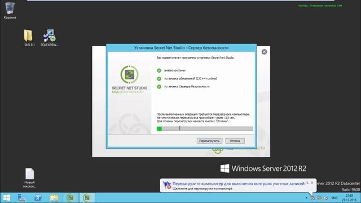Click the installer title bar Установка Secret Net Studio
This screenshot has height=203, width=361.
(181, 48)
